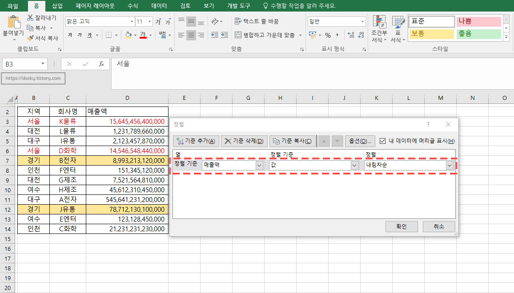This screenshot has width=514, height=293.
Task: Align text left
Action: (181, 35)
